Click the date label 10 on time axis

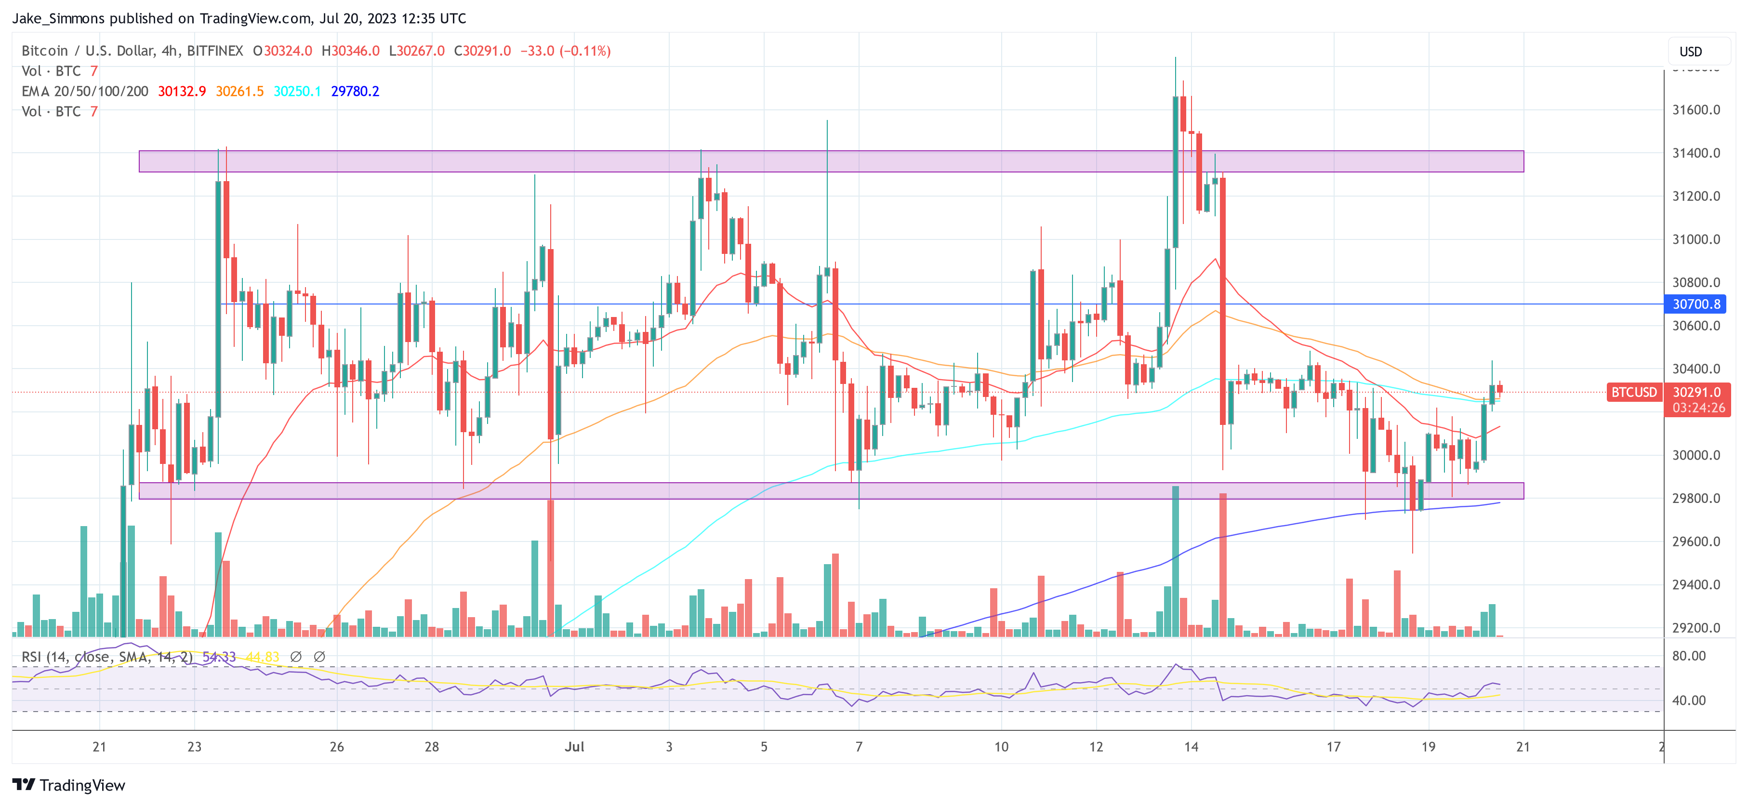1001,747
